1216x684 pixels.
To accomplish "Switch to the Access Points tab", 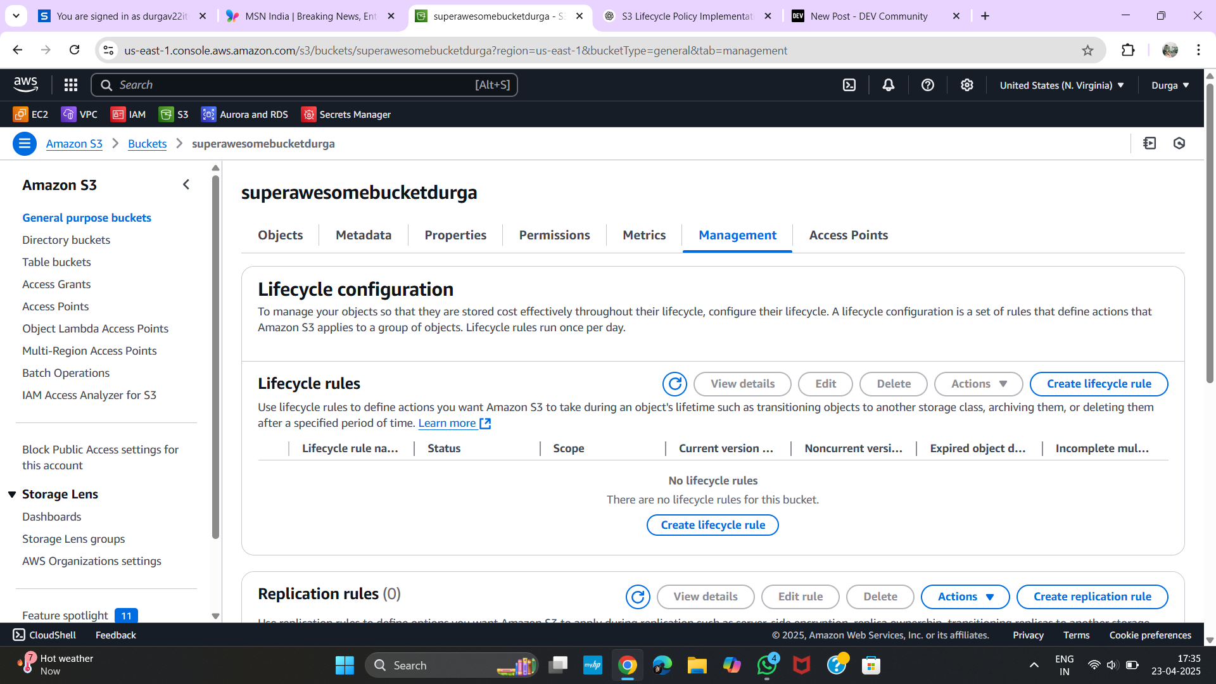I will (848, 235).
